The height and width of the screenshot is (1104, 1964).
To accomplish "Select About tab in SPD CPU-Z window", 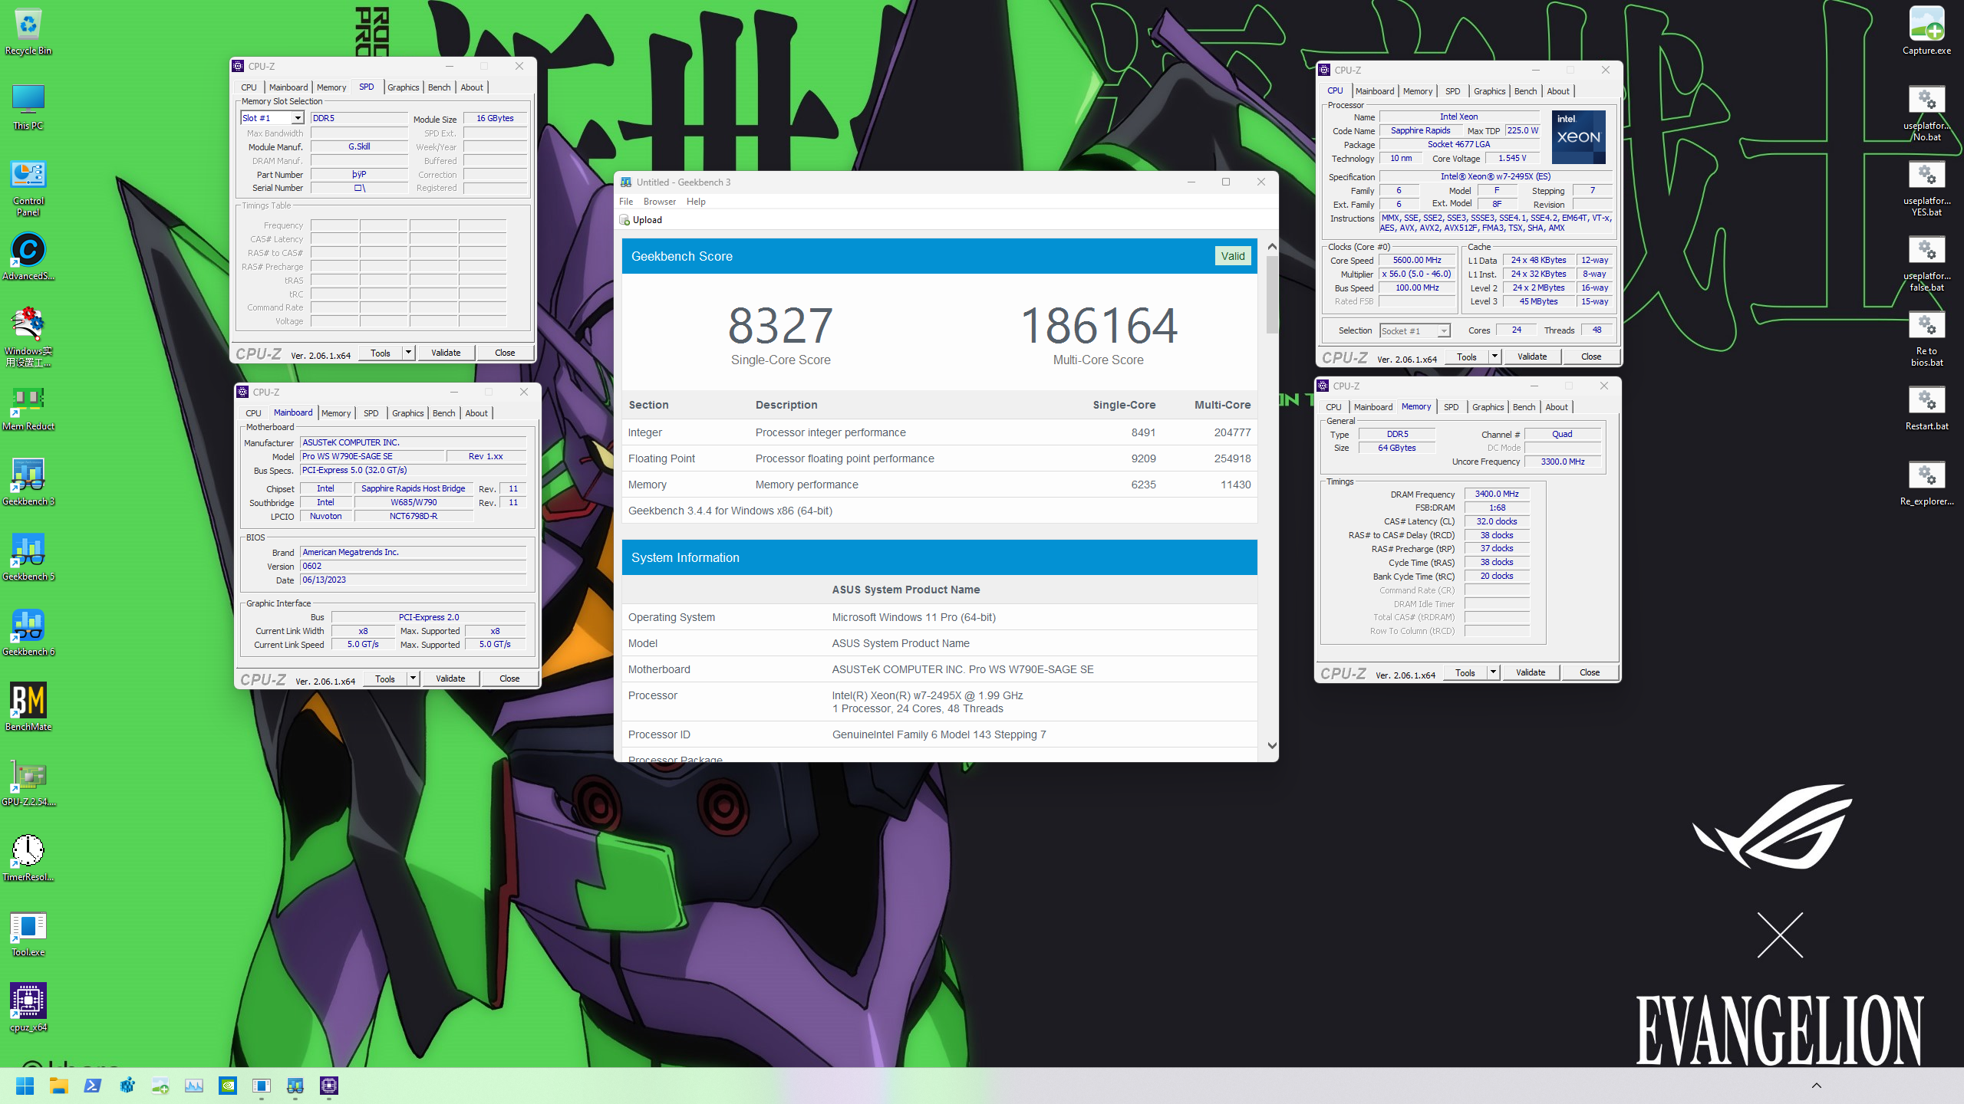I will pyautogui.click(x=472, y=87).
